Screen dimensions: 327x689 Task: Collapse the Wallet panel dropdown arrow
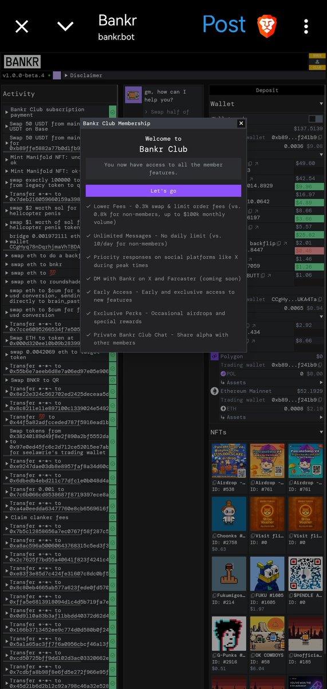(x=321, y=104)
